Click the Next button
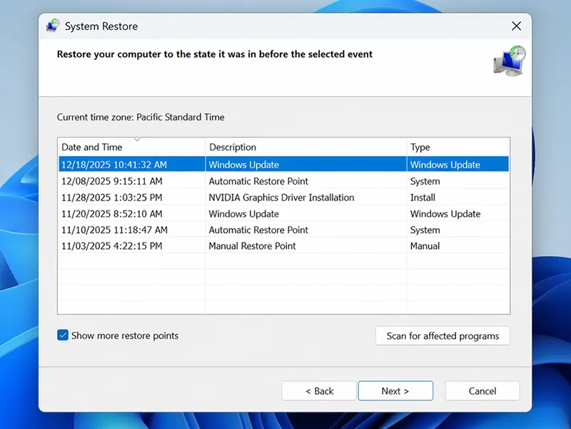571x429 pixels. (x=395, y=391)
